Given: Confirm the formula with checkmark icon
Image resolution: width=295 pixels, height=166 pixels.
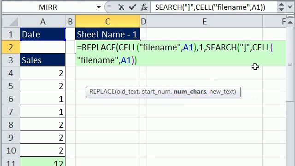Looking at the screenshot, I should point(133,7).
